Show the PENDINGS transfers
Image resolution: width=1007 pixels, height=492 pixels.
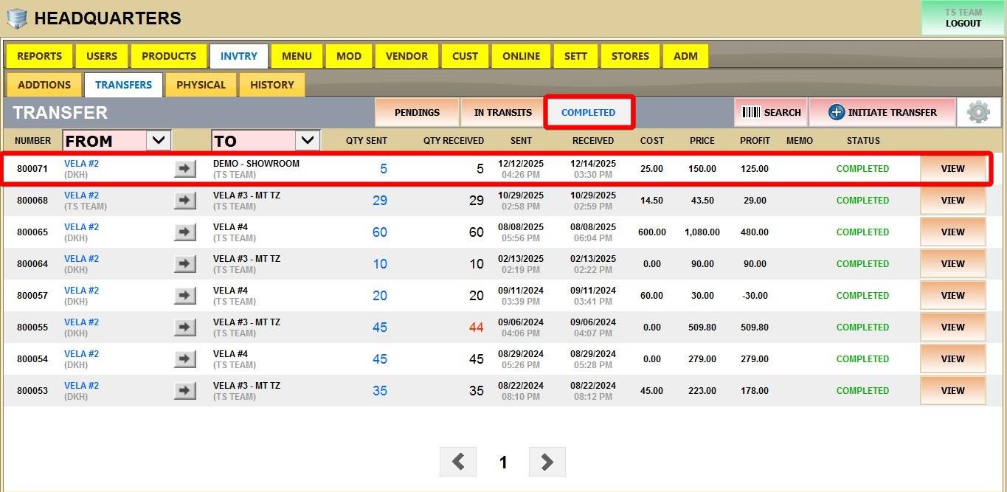tap(417, 113)
